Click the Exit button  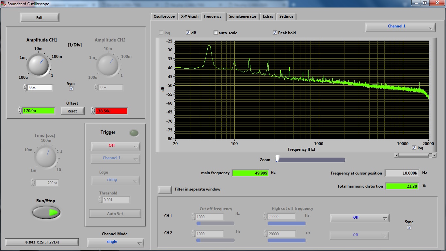40,18
